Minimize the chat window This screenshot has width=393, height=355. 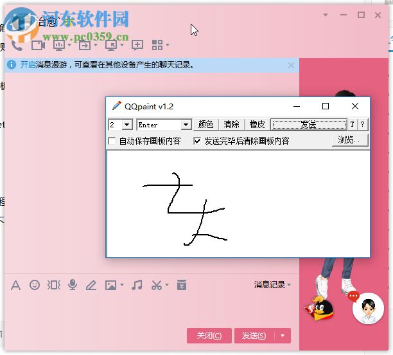(x=344, y=15)
